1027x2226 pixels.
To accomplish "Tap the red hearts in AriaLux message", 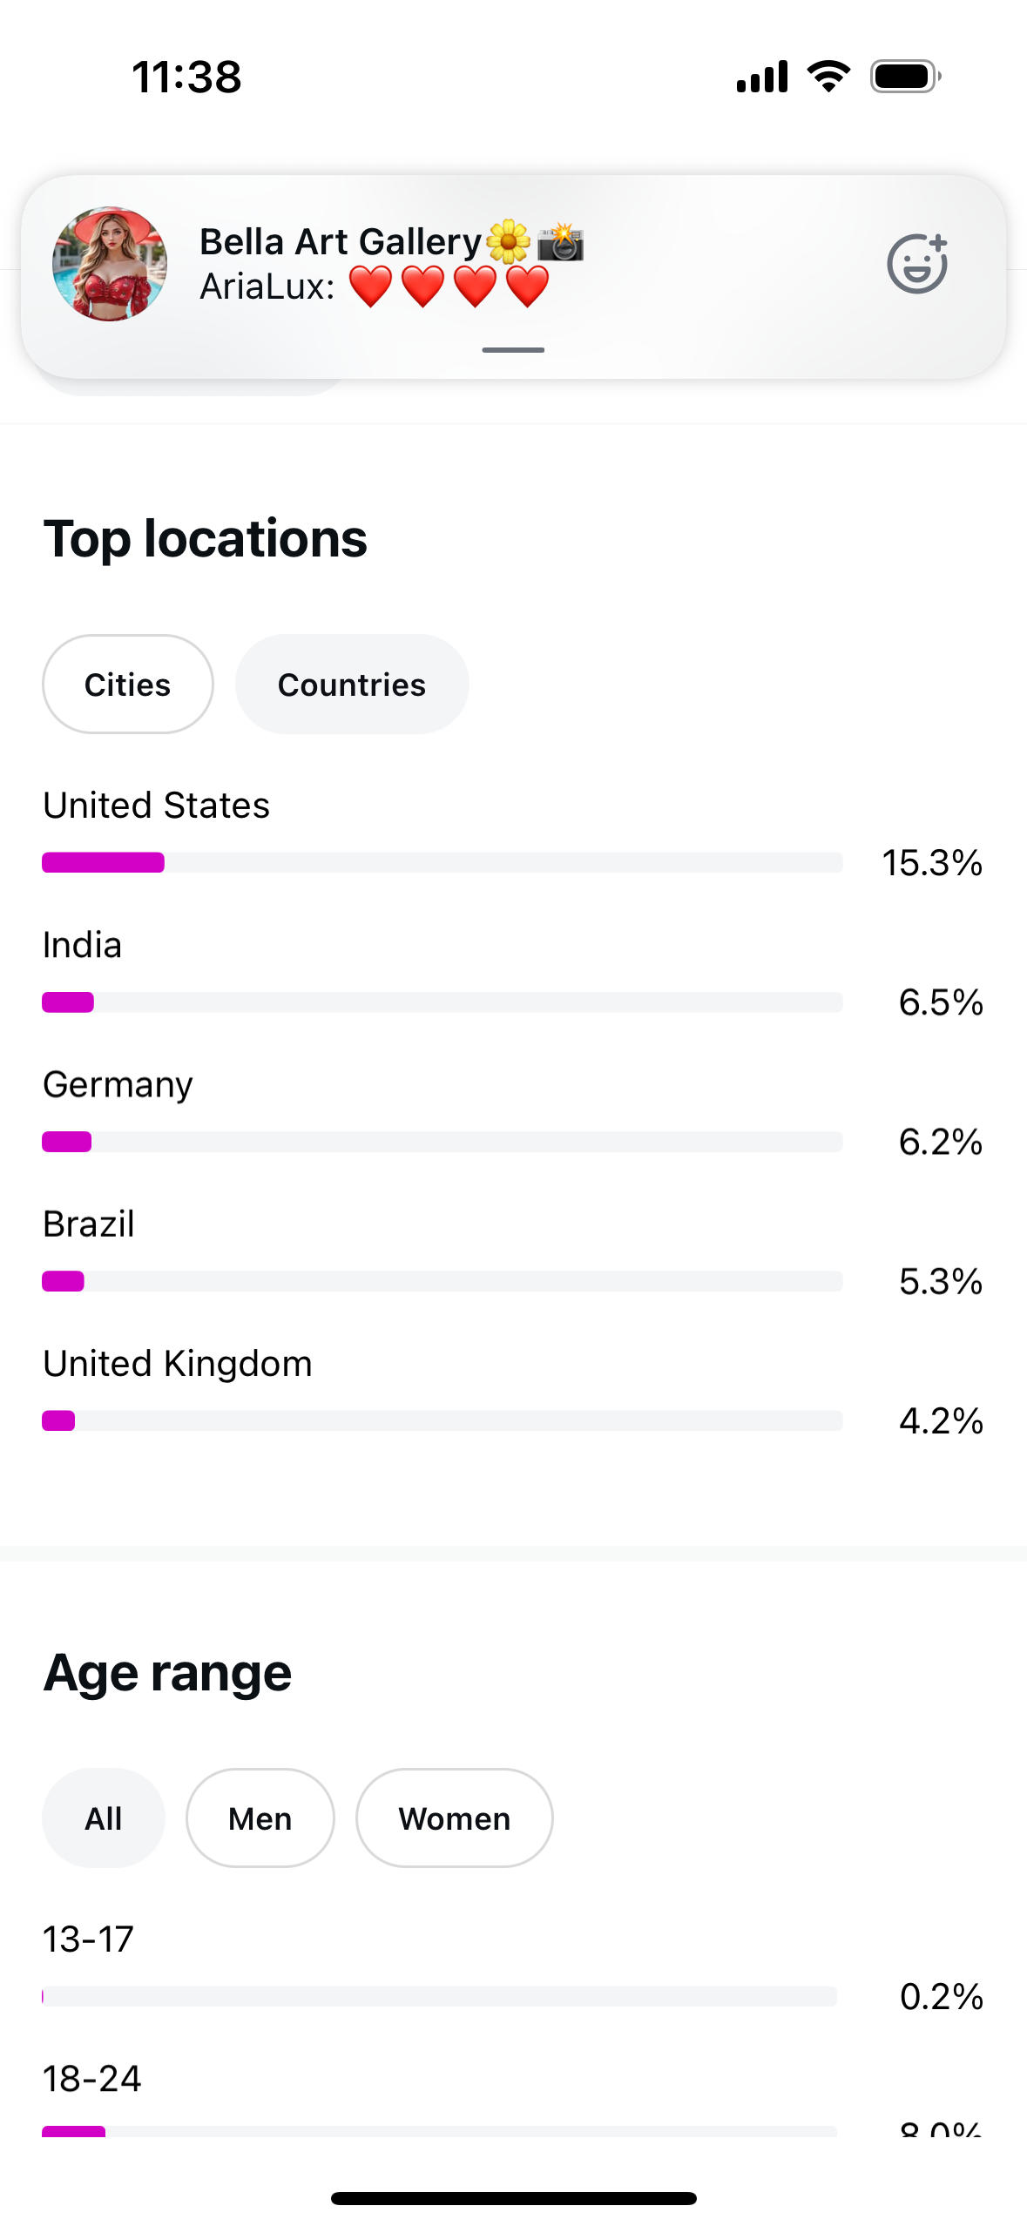I will point(449,287).
